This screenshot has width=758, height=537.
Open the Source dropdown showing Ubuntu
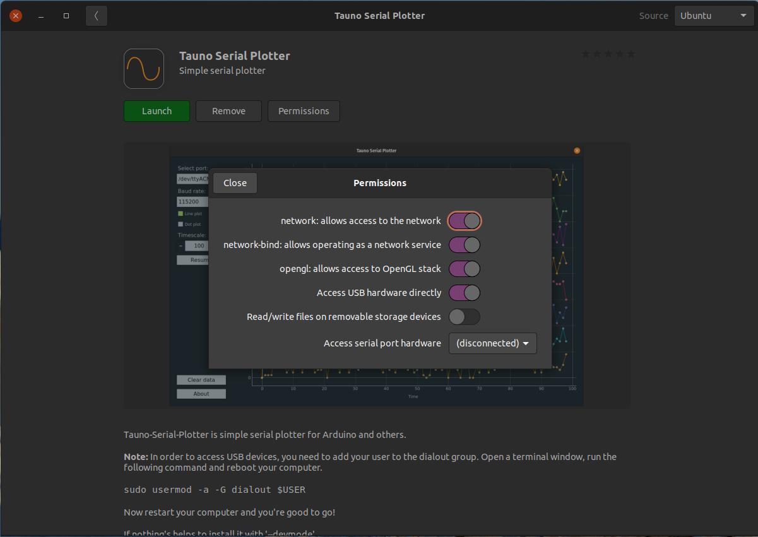click(x=713, y=16)
